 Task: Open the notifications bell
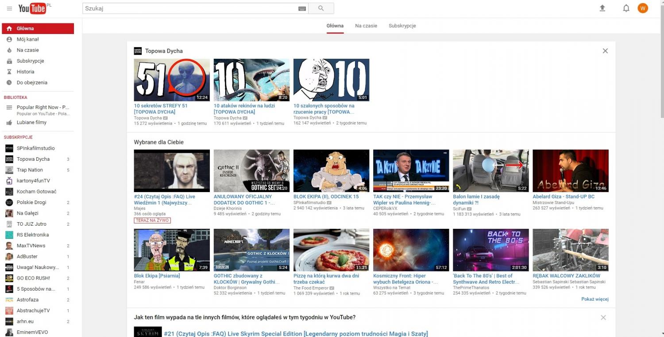point(626,8)
